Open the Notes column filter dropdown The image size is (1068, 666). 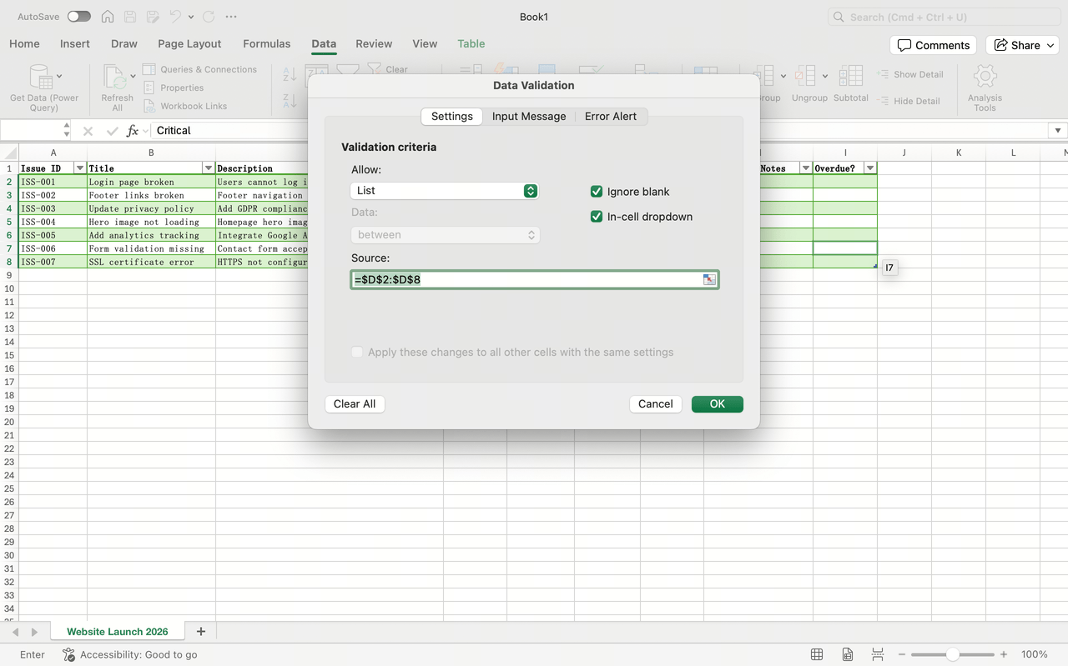(806, 168)
